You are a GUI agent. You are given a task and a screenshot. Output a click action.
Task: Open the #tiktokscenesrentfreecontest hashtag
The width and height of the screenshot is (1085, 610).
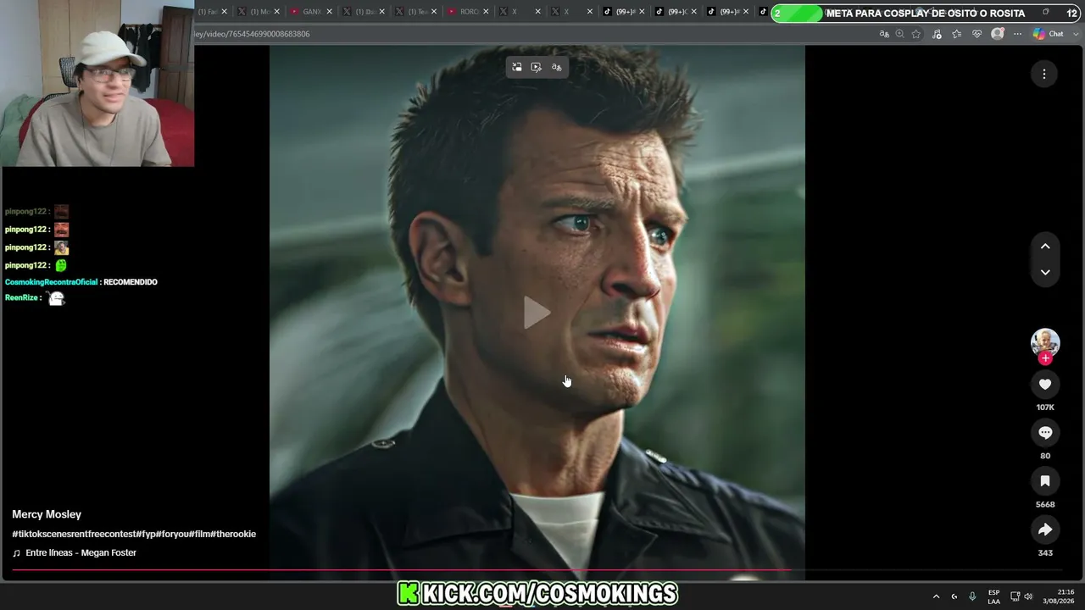74,534
